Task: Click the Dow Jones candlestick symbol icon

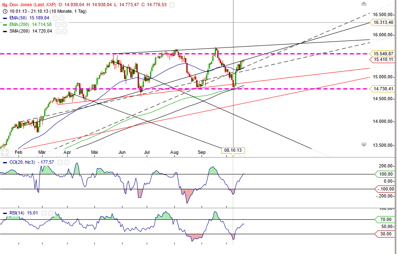Action: coord(5,4)
